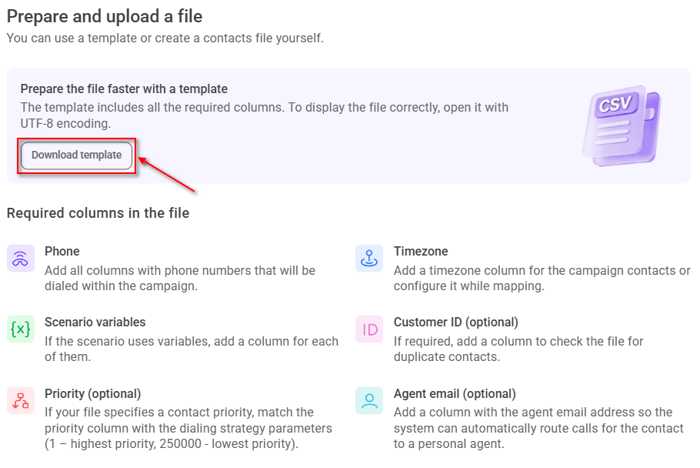Click the Timezone column heading
The width and height of the screenshot is (700, 468).
point(421,252)
